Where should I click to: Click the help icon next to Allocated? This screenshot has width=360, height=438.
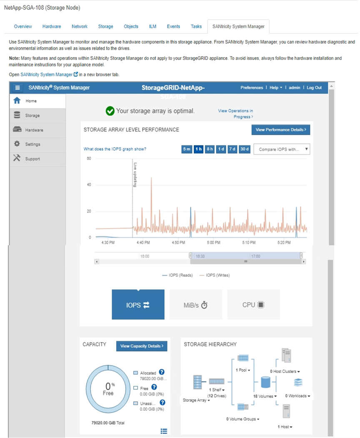click(x=162, y=372)
